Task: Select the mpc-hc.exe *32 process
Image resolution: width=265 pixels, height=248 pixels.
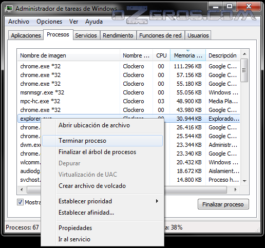Action: [x=128, y=101]
